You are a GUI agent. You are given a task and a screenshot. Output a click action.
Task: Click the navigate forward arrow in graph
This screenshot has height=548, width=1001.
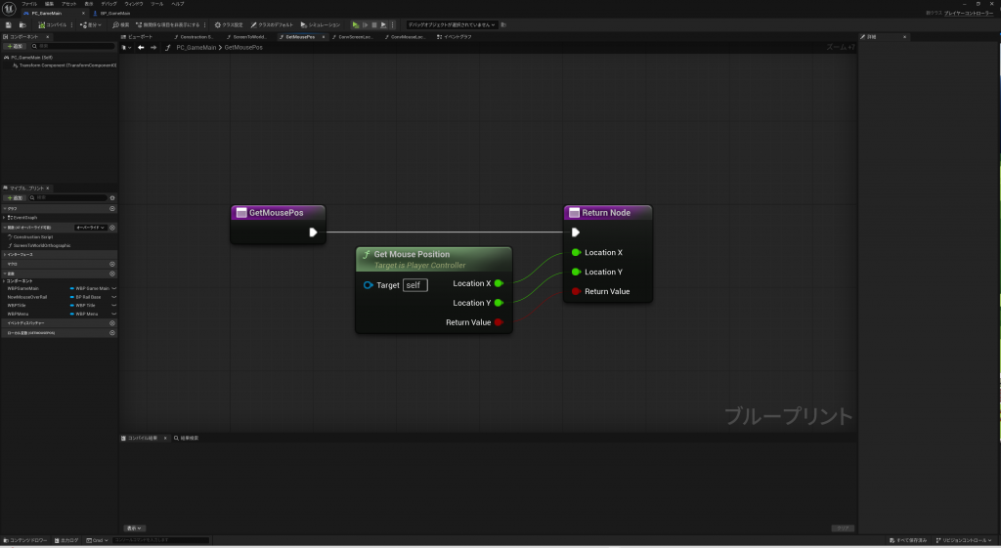pos(153,47)
